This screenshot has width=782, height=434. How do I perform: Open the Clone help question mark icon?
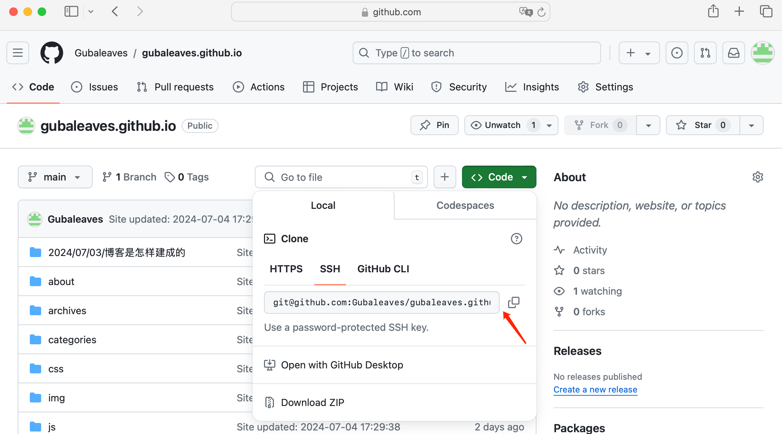(516, 239)
